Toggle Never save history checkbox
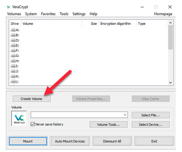Screen dimensions: 182x152 pyautogui.click(x=33, y=124)
